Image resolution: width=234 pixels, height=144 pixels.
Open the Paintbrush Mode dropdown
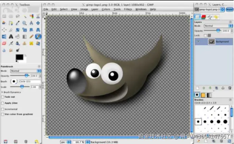[x=26, y=71]
